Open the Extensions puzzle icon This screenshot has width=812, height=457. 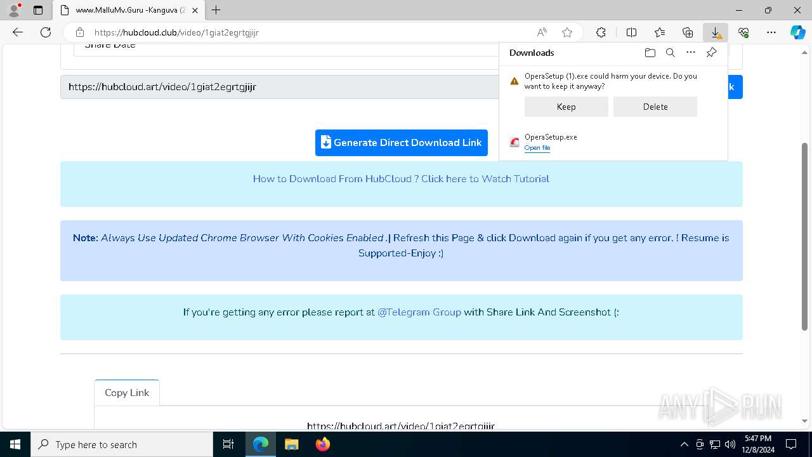pos(601,32)
